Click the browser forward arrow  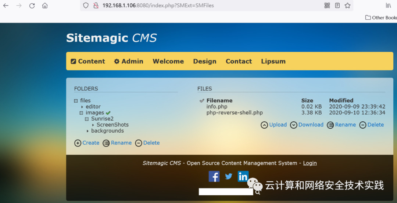[x=19, y=5]
